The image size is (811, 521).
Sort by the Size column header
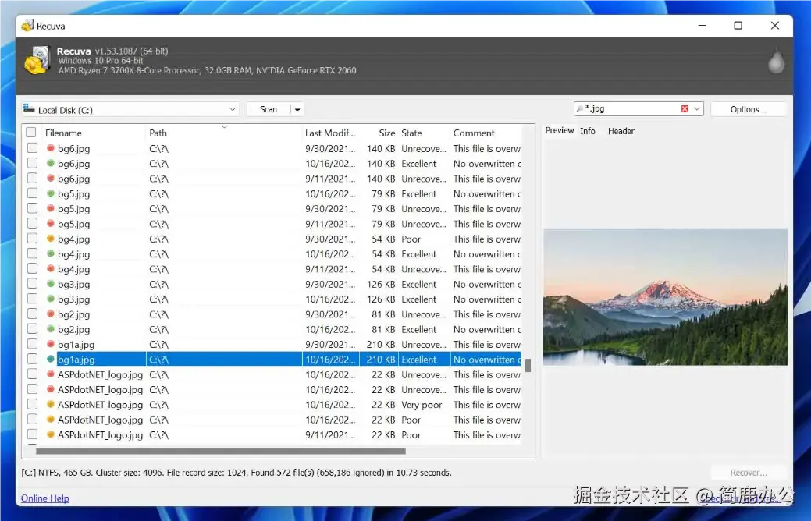pyautogui.click(x=379, y=133)
